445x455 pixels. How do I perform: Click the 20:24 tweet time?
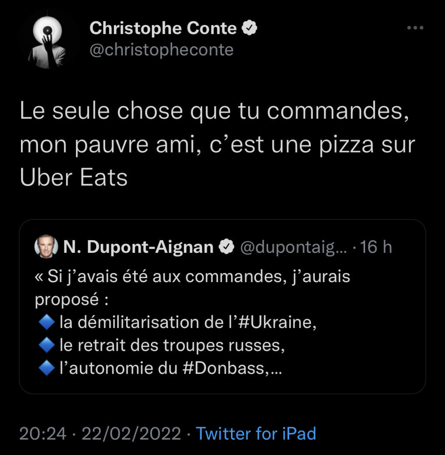coord(43,434)
